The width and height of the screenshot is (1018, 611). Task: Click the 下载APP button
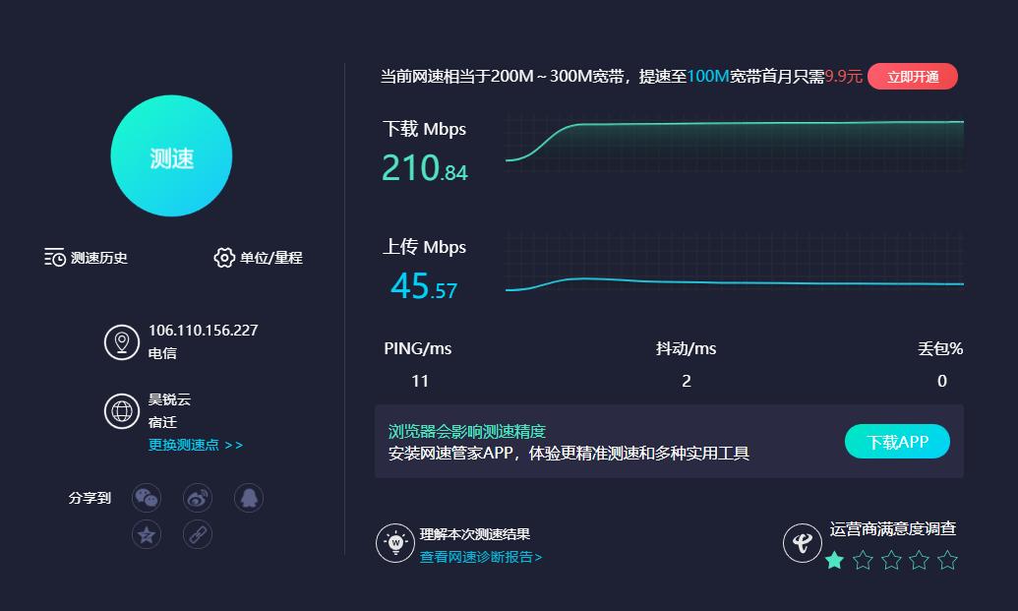pyautogui.click(x=896, y=441)
